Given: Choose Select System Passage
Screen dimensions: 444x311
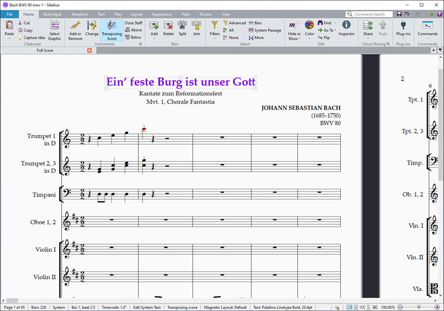Looking at the screenshot, I should point(265,30).
